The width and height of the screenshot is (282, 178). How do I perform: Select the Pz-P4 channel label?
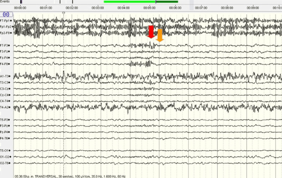(4, 132)
